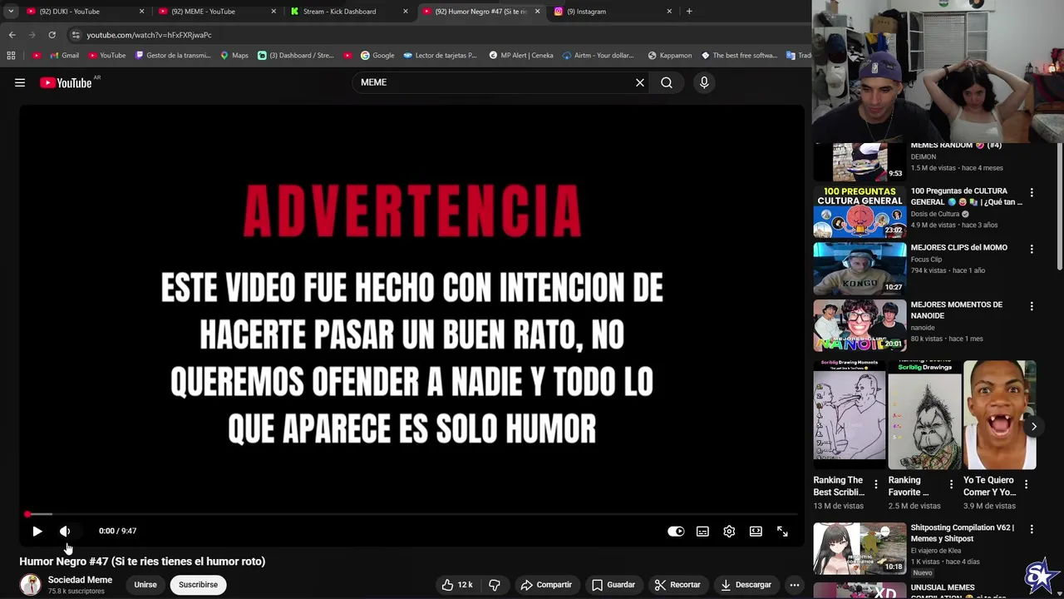This screenshot has height=599, width=1064.
Task: Go back in browser
Action: tap(12, 35)
